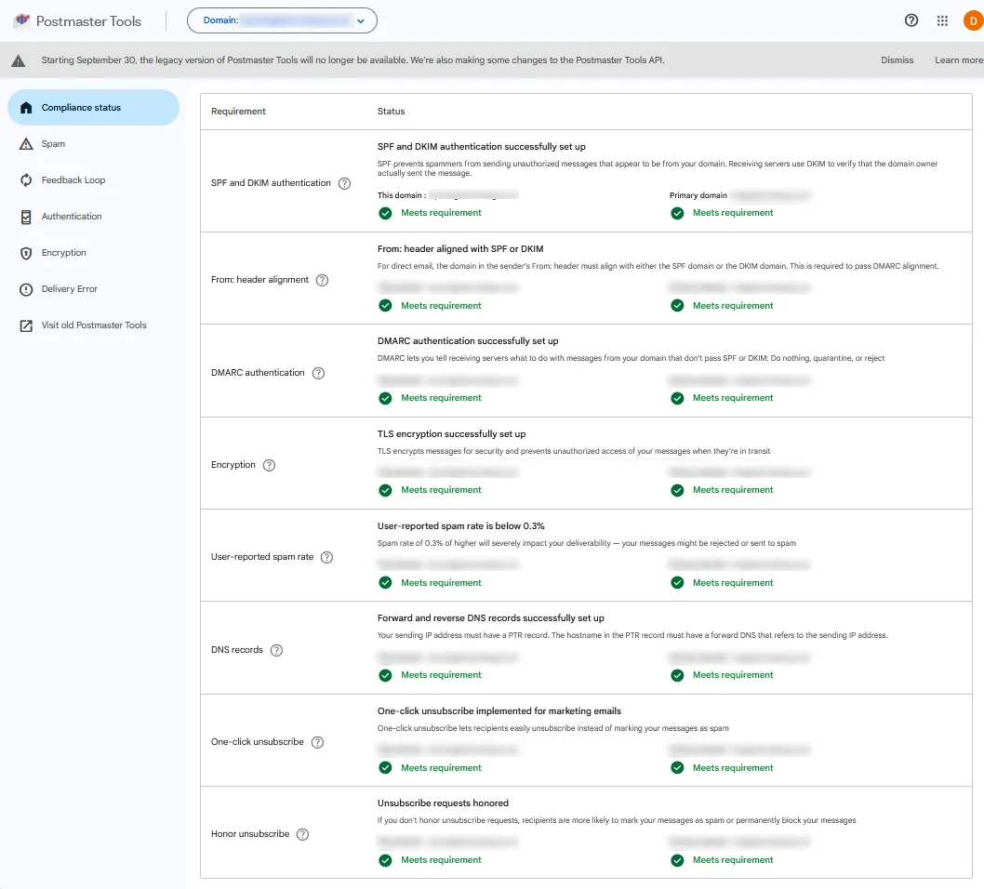Viewport: 984px width, 889px height.
Task: Open the Delivery Error sidebar item
Action: click(x=69, y=289)
